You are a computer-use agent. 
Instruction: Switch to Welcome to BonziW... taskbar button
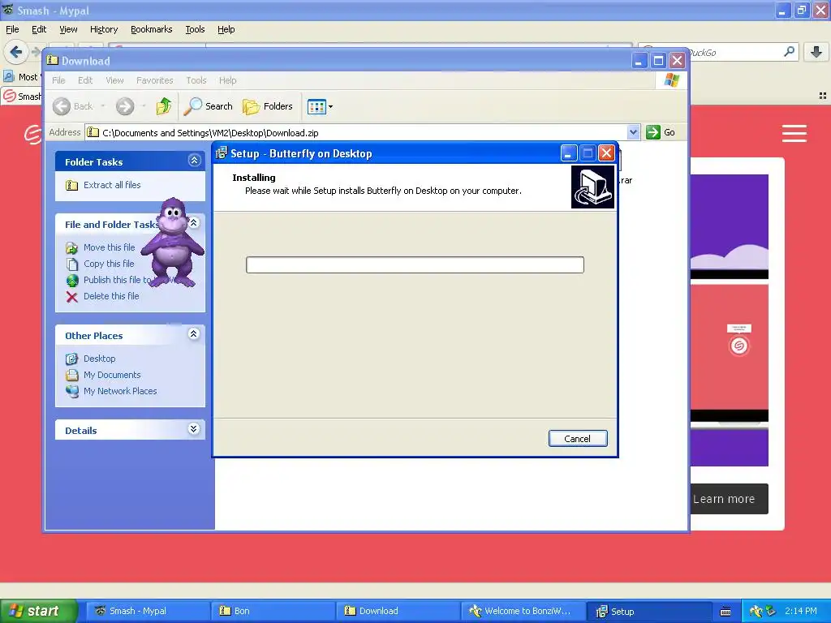pyautogui.click(x=523, y=612)
